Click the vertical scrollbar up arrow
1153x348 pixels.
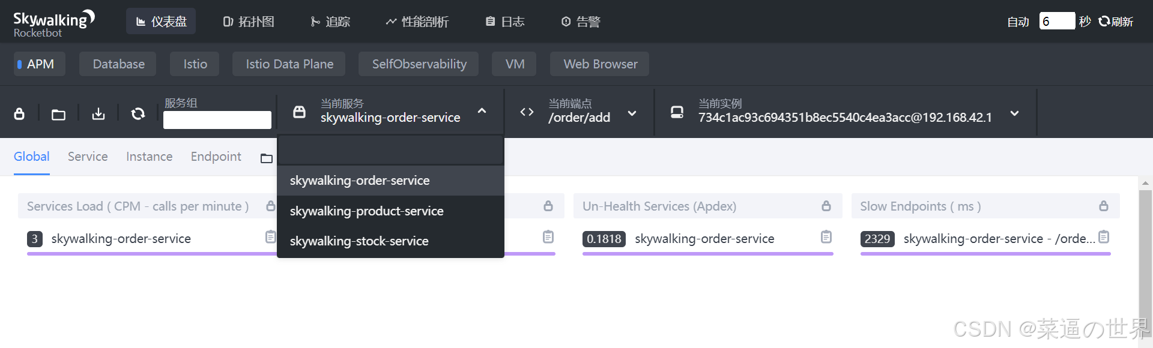1145,183
